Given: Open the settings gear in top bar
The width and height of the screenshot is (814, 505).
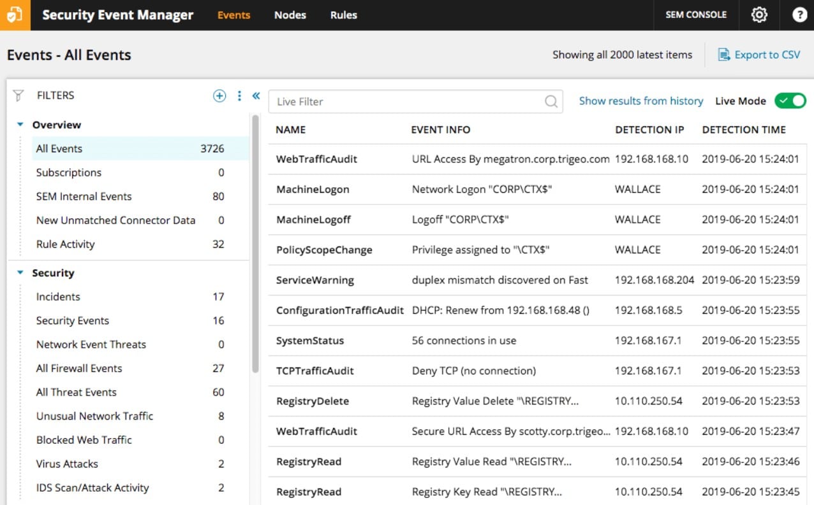Looking at the screenshot, I should (x=759, y=15).
